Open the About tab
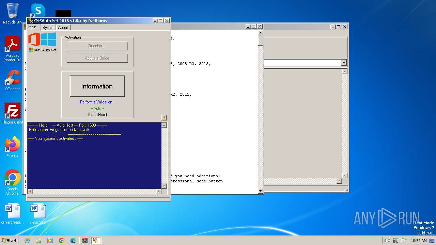436x245 pixels. pos(63,28)
